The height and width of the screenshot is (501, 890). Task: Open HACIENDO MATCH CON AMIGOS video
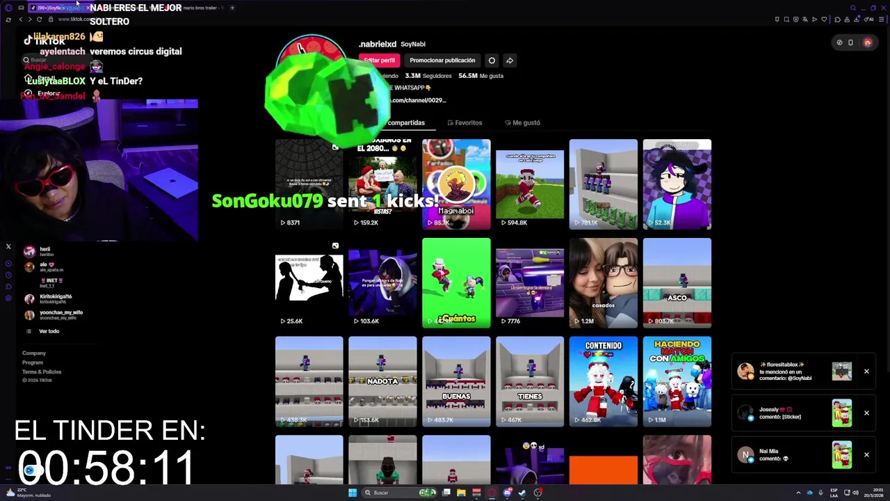(677, 382)
